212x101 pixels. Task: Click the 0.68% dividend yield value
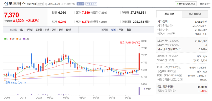(203, 80)
